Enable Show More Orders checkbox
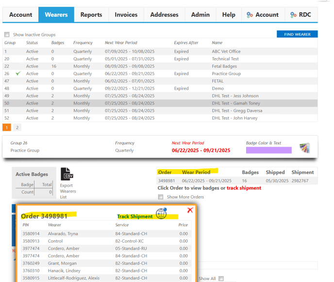The width and height of the screenshot is (334, 282). click(x=161, y=197)
